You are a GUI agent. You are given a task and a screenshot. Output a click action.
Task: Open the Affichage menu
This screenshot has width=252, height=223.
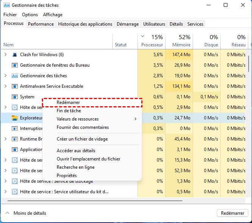click(x=53, y=15)
